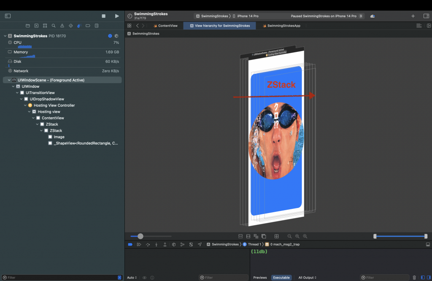Switch to the SwimmingStrokesApp tab
This screenshot has width=432, height=281.
click(283, 26)
